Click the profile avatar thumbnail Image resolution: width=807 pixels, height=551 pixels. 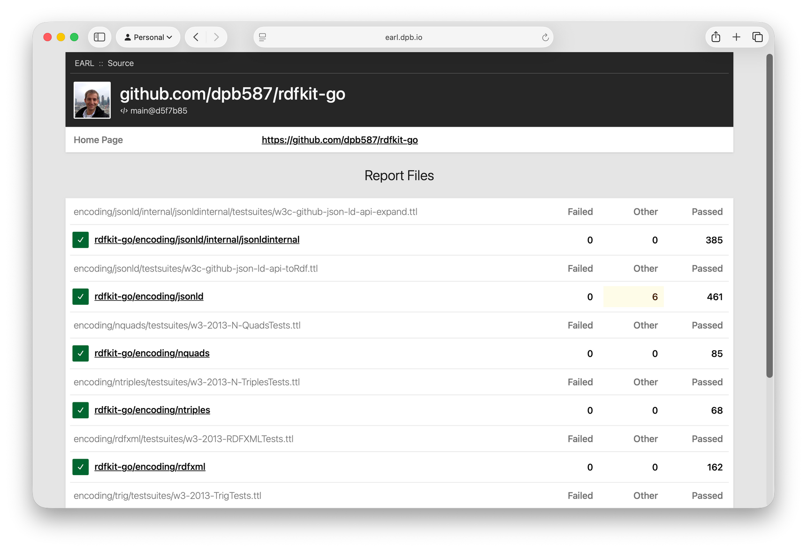click(92, 100)
